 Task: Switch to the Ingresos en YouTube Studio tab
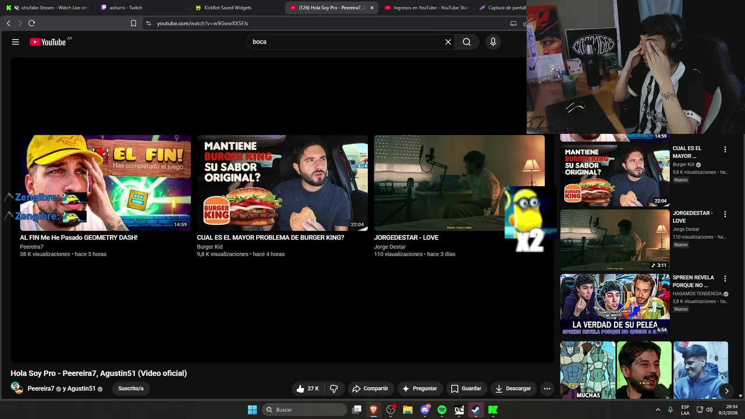(427, 8)
